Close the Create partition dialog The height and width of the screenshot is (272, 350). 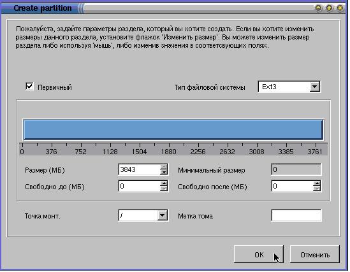340,8
